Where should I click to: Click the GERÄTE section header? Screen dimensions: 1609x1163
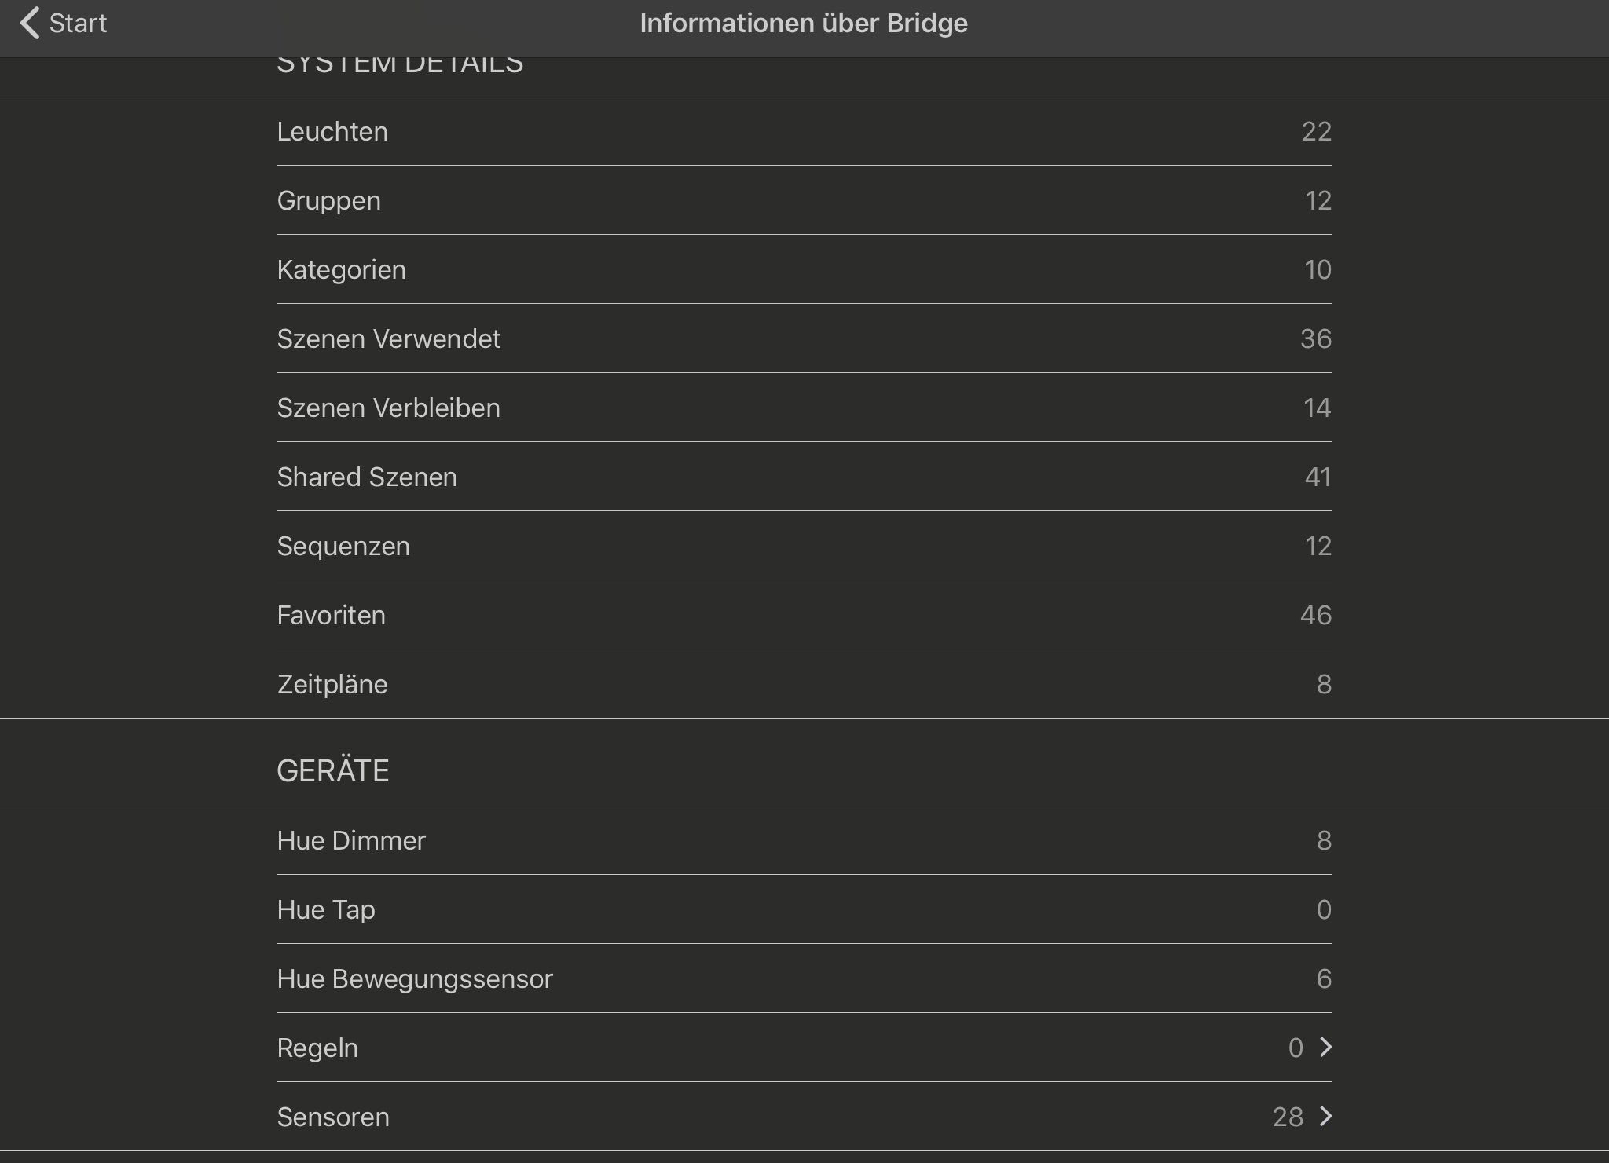click(x=333, y=771)
